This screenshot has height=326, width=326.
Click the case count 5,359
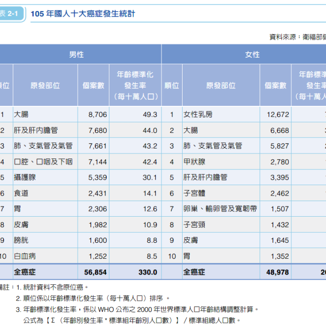97,178
